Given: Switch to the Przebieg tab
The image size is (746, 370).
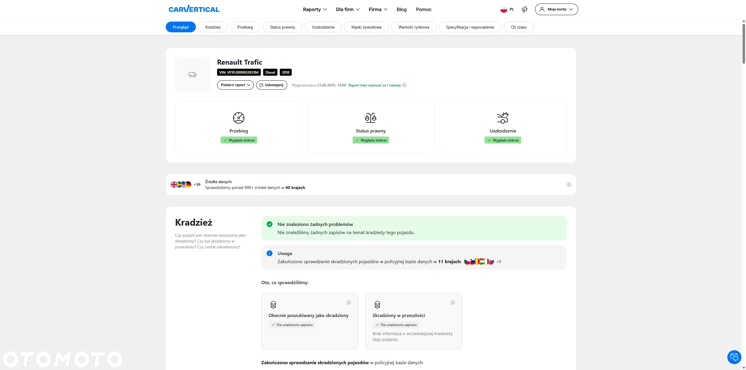Looking at the screenshot, I should 245,27.
